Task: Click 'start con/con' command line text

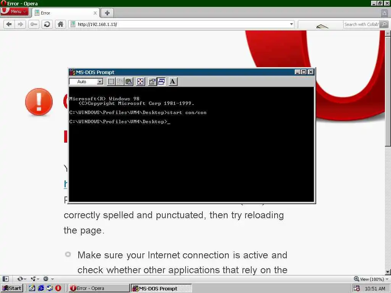Action: (186, 113)
